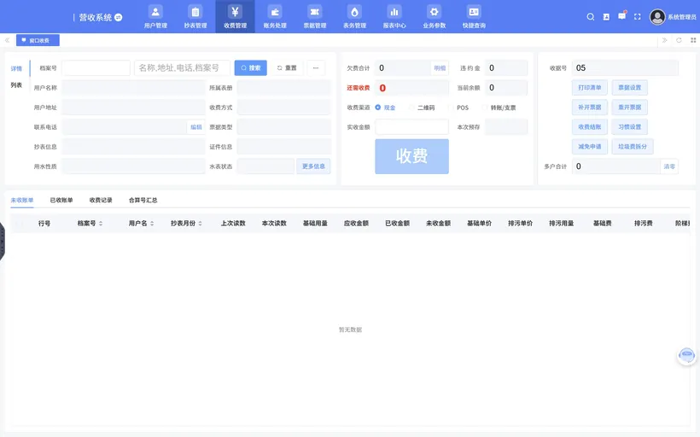Select 收费管理 yen-sign module
The image size is (700, 437).
235,16
